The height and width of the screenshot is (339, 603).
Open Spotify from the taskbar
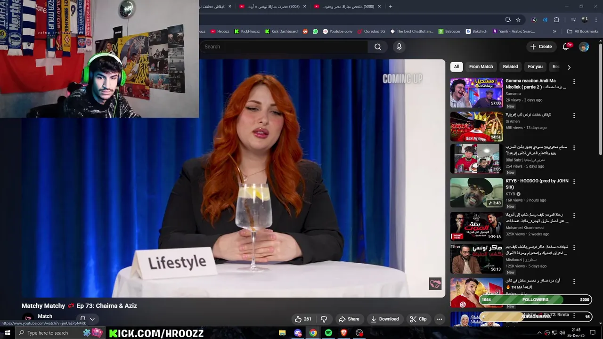(328, 333)
